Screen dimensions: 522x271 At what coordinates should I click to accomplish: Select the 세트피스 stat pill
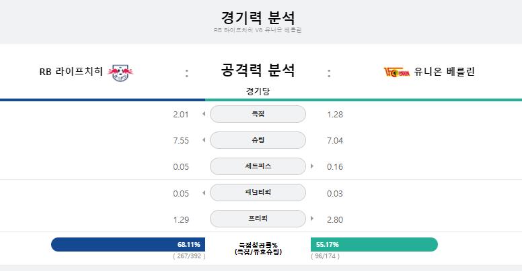click(x=258, y=166)
